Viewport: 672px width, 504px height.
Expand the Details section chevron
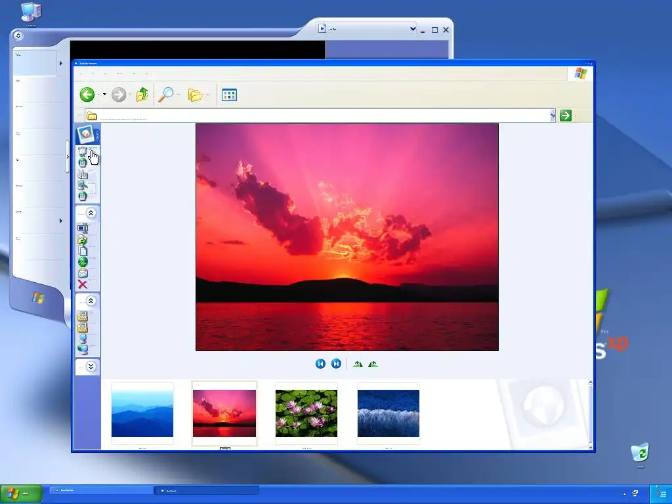pos(91,366)
